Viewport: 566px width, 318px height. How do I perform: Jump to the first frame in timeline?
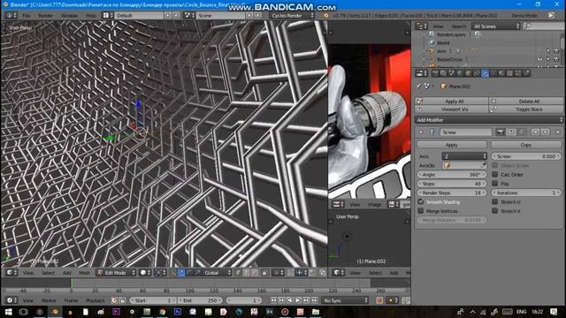(x=273, y=300)
